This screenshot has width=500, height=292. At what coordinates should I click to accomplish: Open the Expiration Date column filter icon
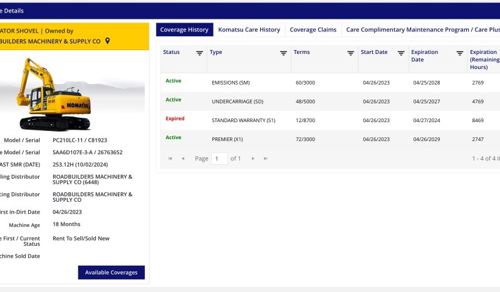pos(459,53)
